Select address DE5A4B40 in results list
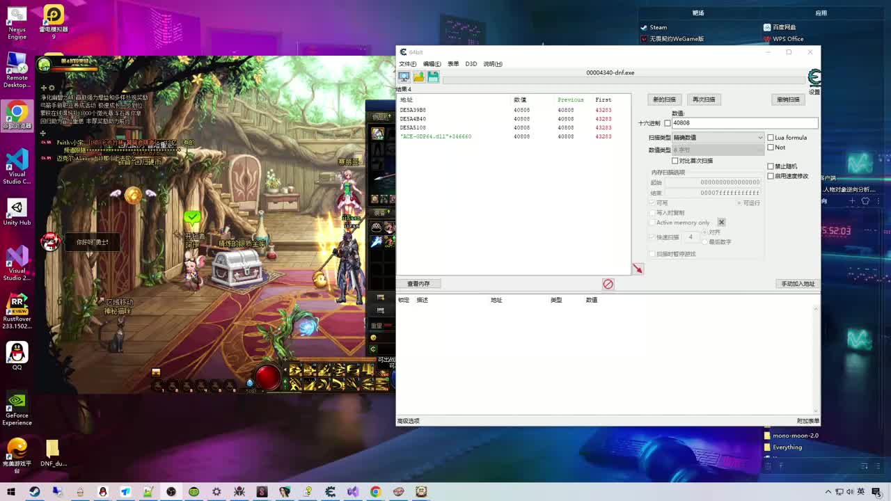This screenshot has width=891, height=501. (x=514, y=119)
